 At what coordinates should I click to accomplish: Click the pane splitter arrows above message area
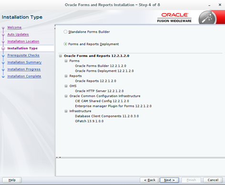58,157
